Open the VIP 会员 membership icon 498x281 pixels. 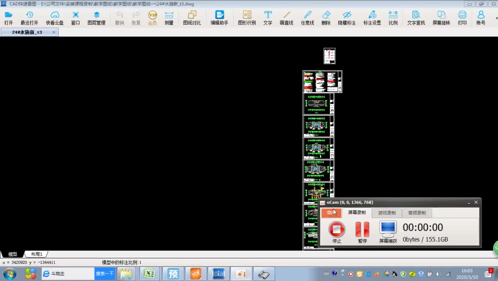click(x=152, y=18)
